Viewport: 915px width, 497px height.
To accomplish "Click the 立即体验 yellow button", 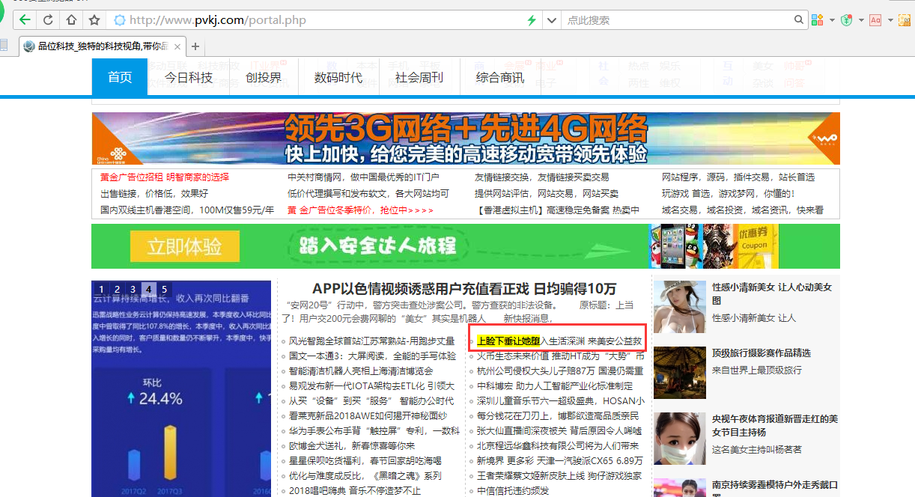I will 184,246.
